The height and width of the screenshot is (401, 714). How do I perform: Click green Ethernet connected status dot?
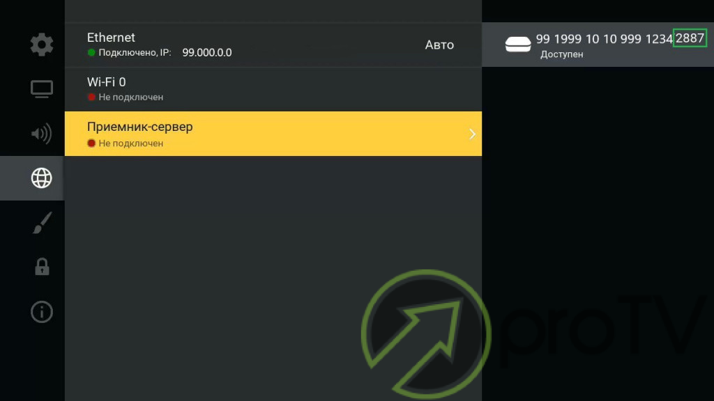click(x=91, y=52)
